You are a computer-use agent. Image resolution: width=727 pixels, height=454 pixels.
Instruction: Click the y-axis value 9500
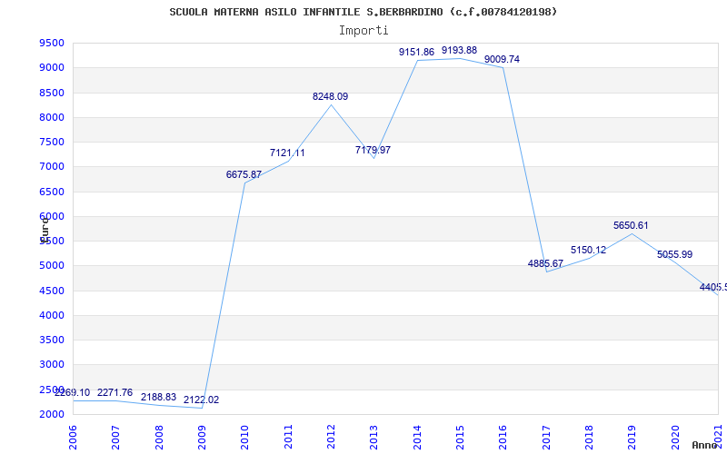tap(52, 43)
